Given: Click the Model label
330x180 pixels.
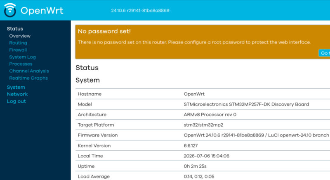Looking at the screenshot, I should [x=85, y=104].
